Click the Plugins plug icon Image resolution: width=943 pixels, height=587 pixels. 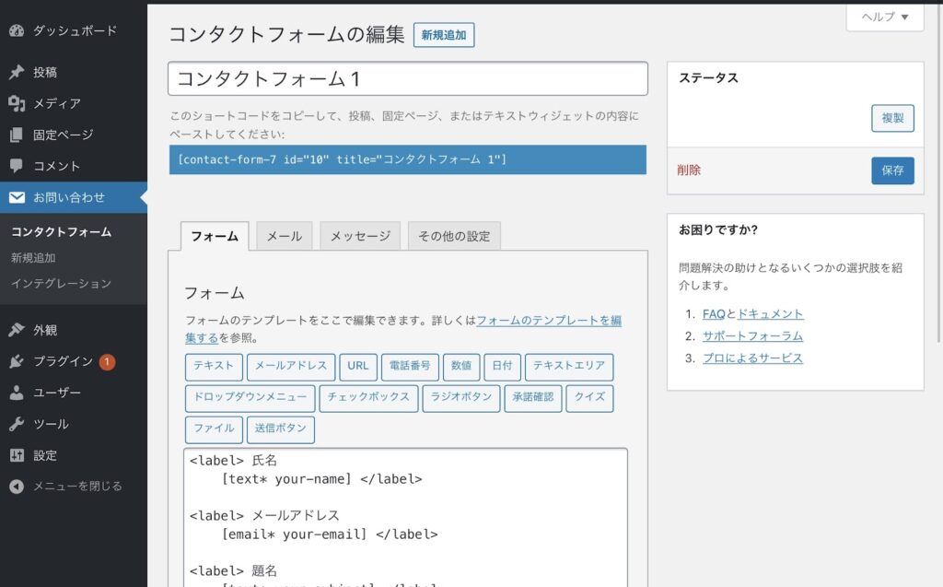[17, 361]
